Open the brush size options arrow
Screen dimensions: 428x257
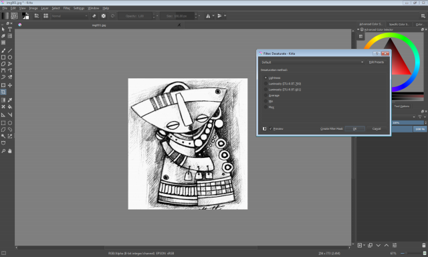click(199, 16)
